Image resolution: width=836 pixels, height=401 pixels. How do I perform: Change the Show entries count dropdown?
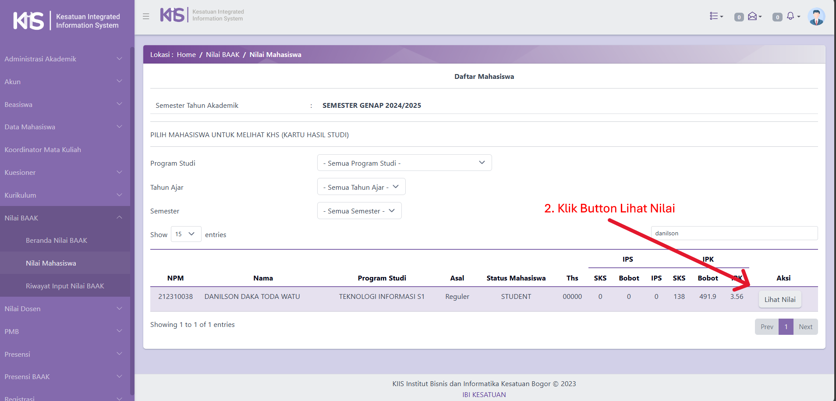(186, 234)
